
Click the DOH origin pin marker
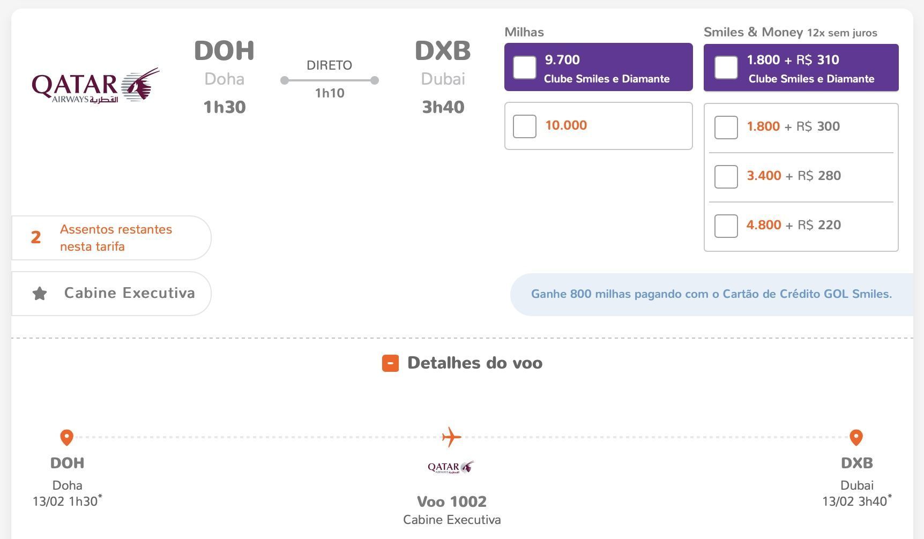(x=66, y=437)
